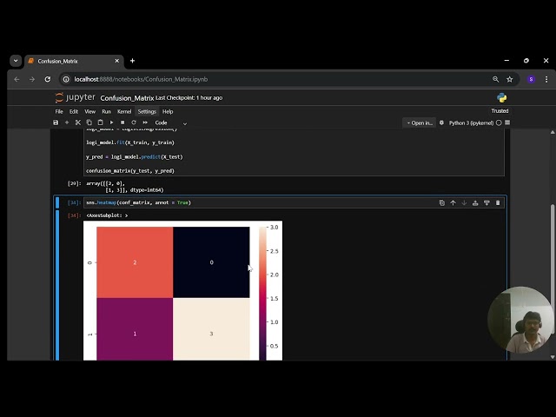The image size is (556, 417).
Task: Delete the active cell with trash icon
Action: (x=498, y=202)
